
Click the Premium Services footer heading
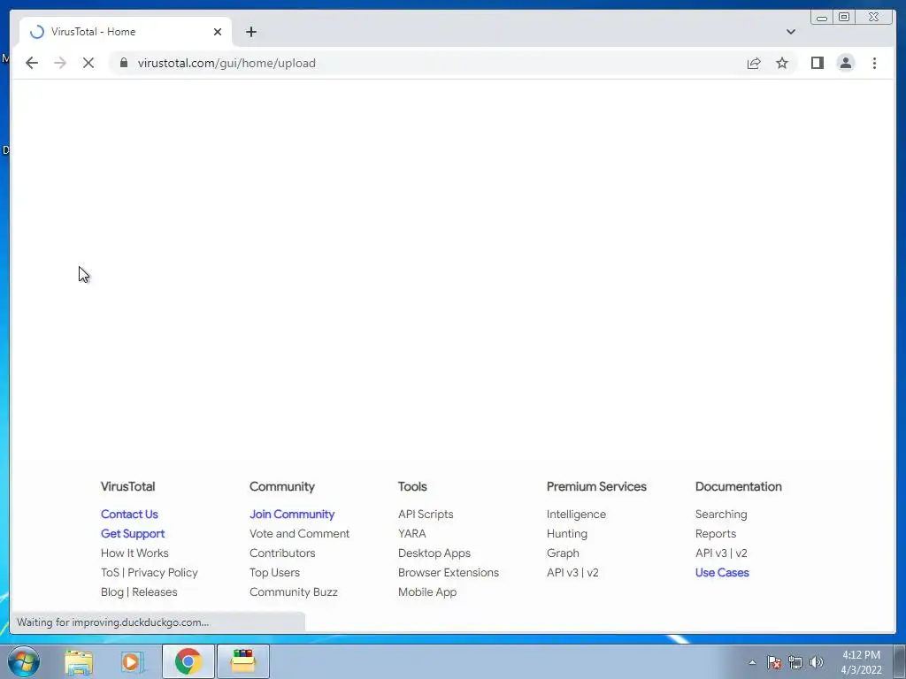[596, 487]
